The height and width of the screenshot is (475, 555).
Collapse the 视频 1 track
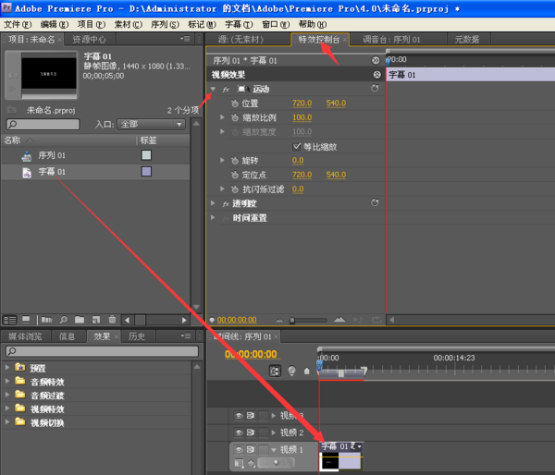274,449
